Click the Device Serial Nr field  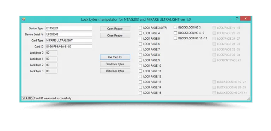[x=69, y=34]
